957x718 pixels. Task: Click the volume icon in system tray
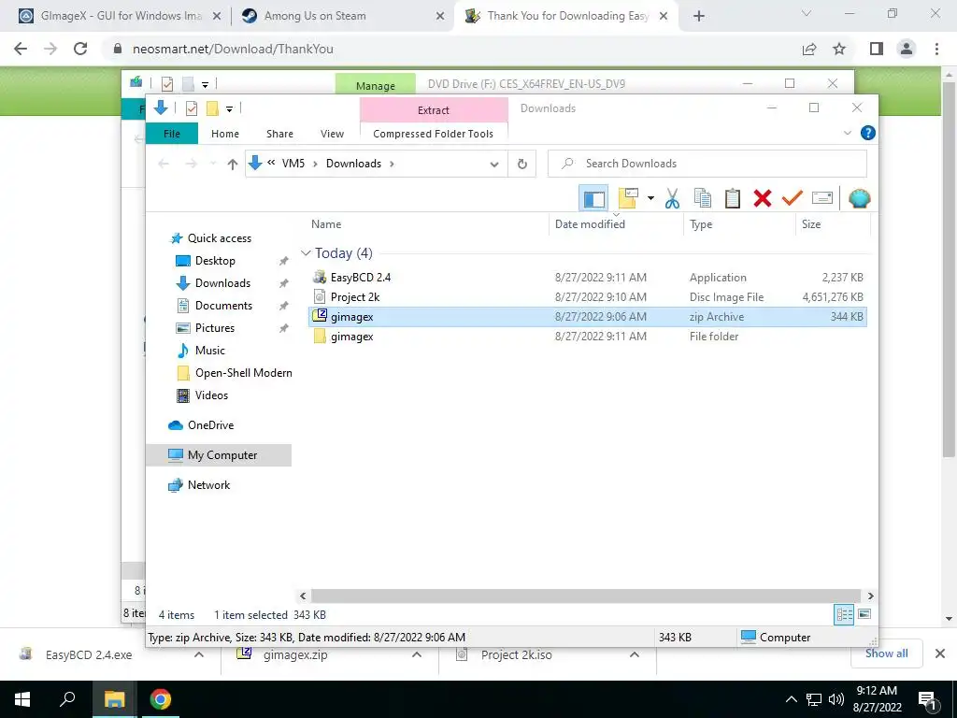(836, 699)
